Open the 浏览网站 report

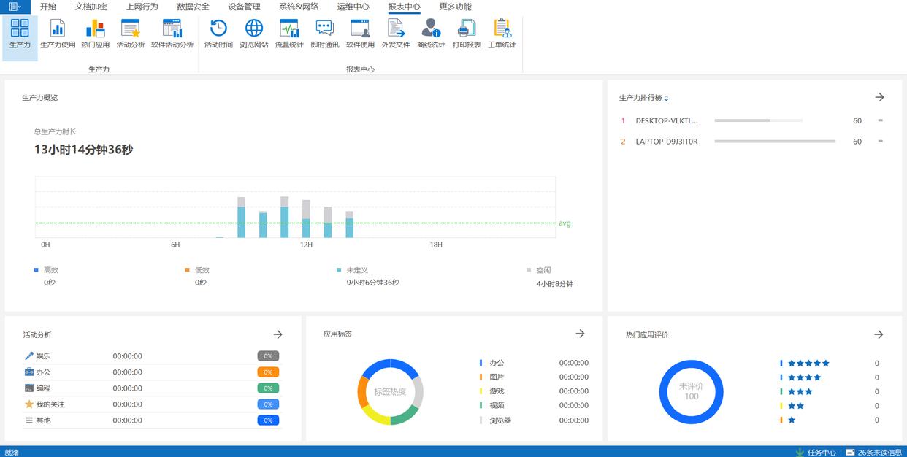tap(254, 34)
